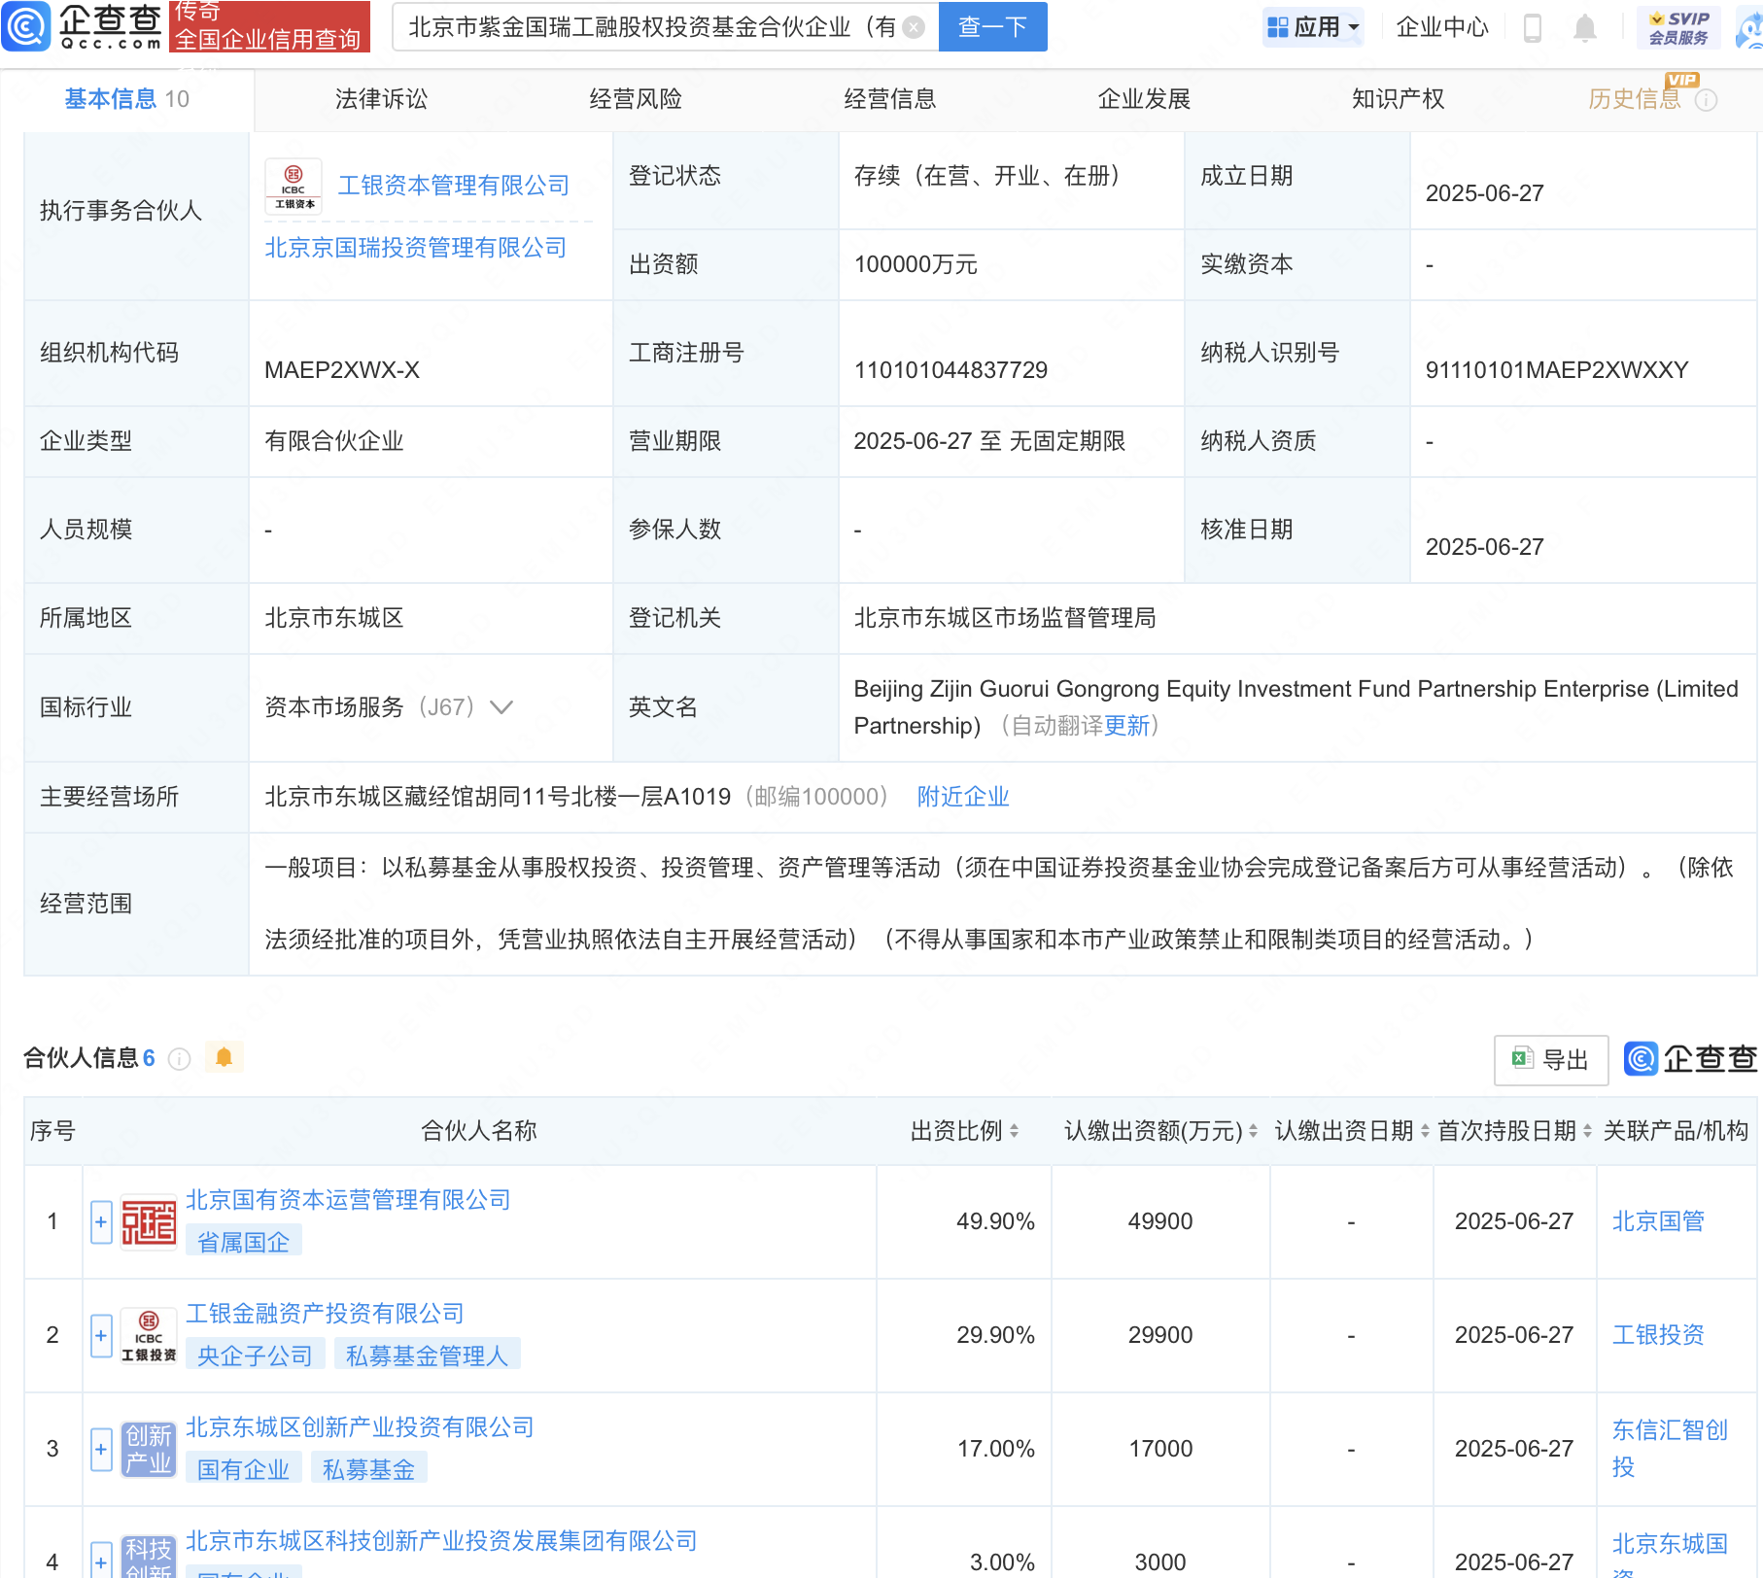Screen dimensions: 1763x1578
Task: Click the 查一下 search button
Action: [992, 27]
